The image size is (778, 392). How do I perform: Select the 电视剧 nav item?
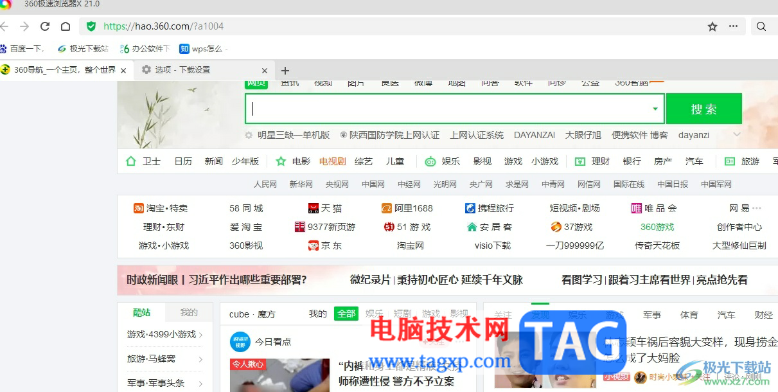[333, 161]
